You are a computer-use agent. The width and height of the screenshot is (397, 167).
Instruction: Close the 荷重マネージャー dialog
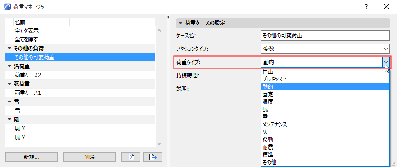tap(386, 7)
